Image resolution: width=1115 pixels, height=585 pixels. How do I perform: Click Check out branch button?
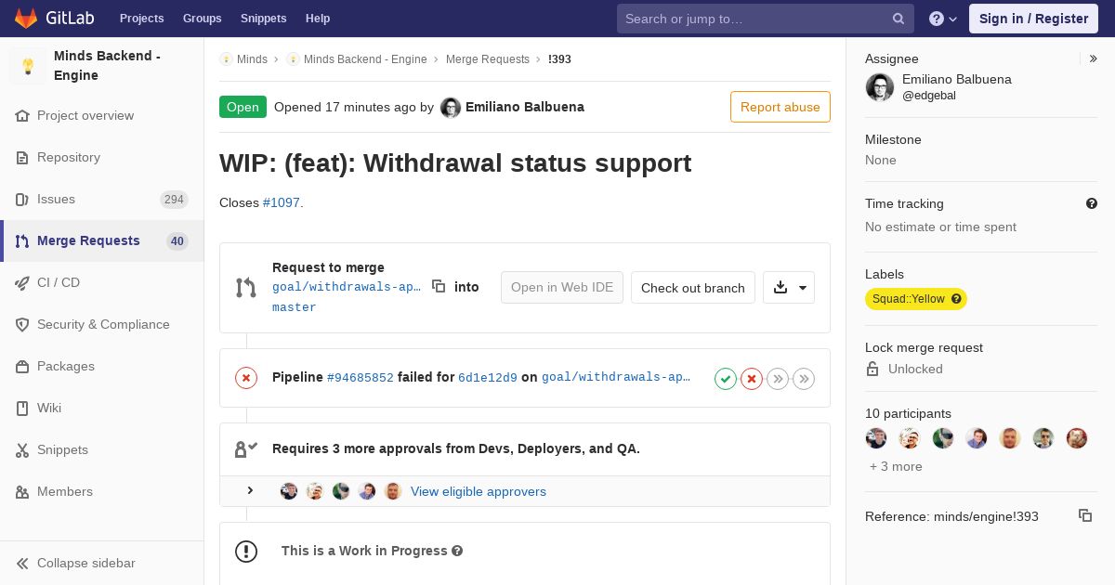pyautogui.click(x=693, y=288)
